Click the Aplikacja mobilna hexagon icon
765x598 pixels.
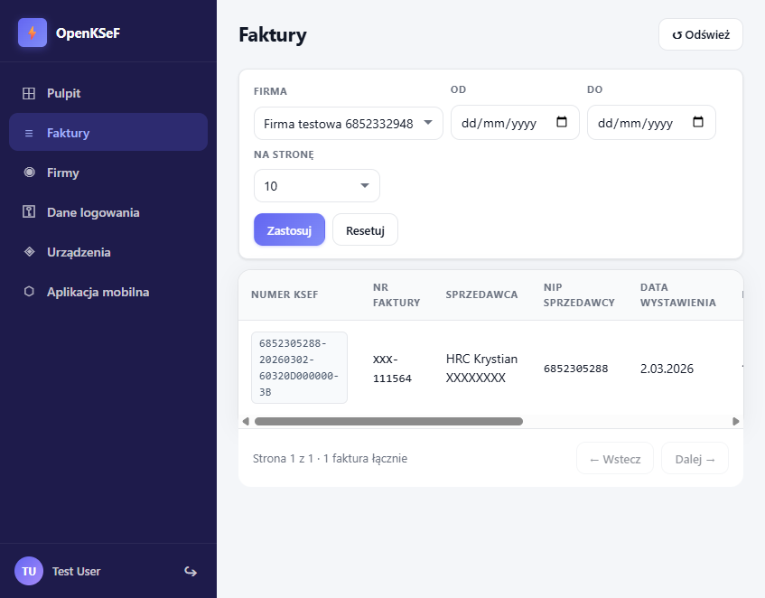pos(29,292)
